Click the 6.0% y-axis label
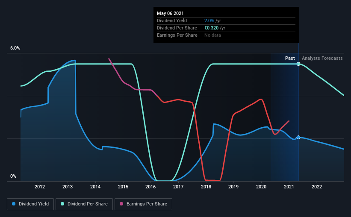Image resolution: width=351 pixels, height=217 pixels. [15, 48]
